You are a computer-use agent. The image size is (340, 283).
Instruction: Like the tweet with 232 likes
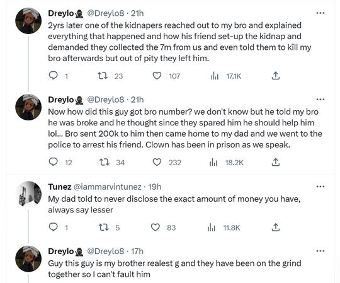pos(157,162)
